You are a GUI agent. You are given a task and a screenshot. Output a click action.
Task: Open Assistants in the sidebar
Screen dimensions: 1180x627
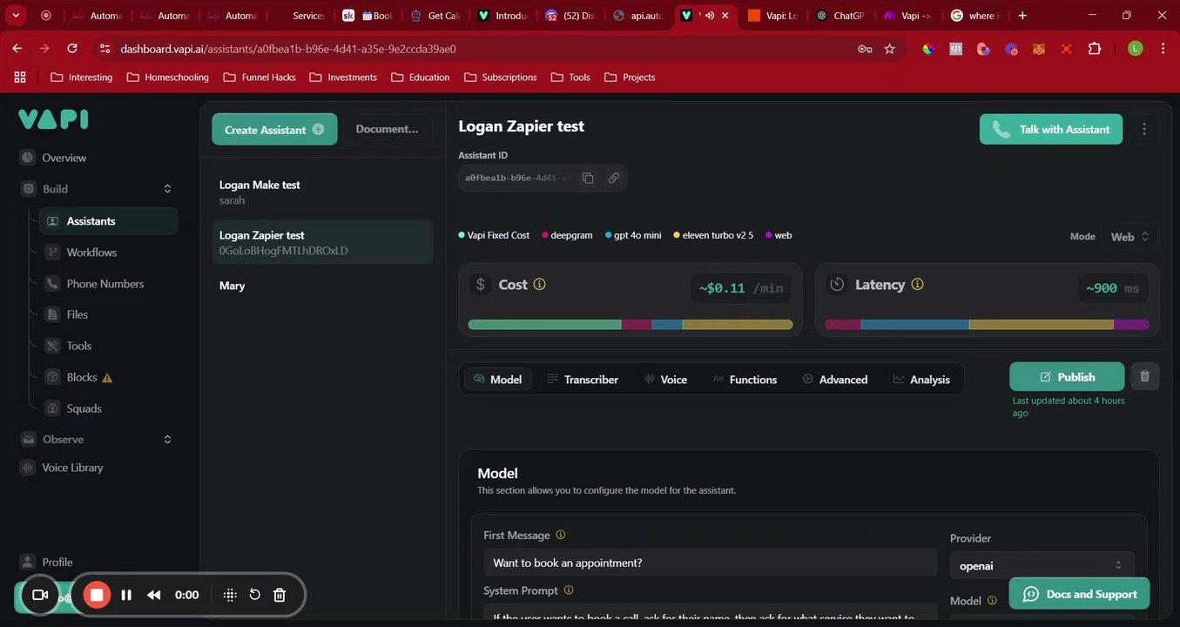tap(109, 221)
